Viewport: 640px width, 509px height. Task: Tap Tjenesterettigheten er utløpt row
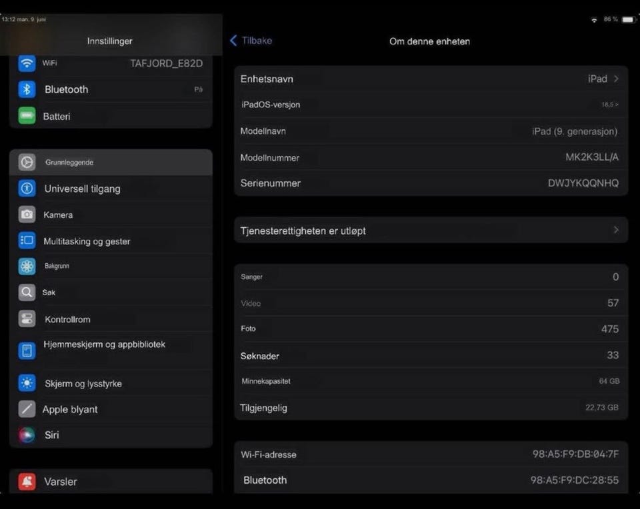click(431, 231)
